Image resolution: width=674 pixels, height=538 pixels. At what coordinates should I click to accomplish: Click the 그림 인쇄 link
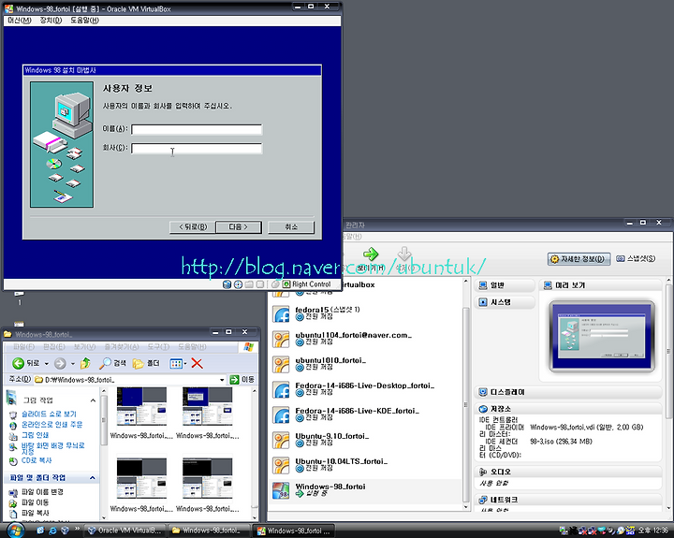(36, 435)
